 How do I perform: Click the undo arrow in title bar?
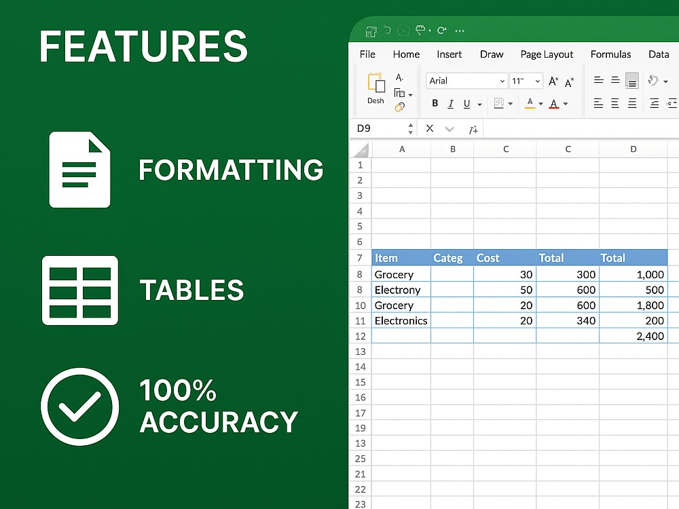pos(388,31)
